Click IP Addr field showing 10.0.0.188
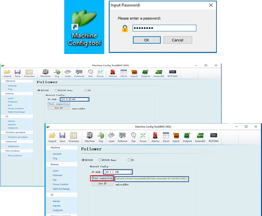This screenshot has width=262, height=216. coord(74,100)
